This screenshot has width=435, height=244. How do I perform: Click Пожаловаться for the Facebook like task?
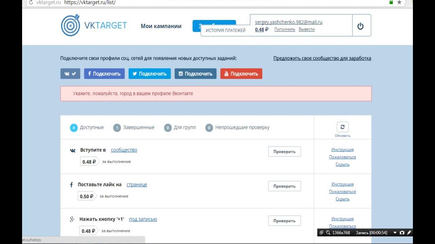343,191
